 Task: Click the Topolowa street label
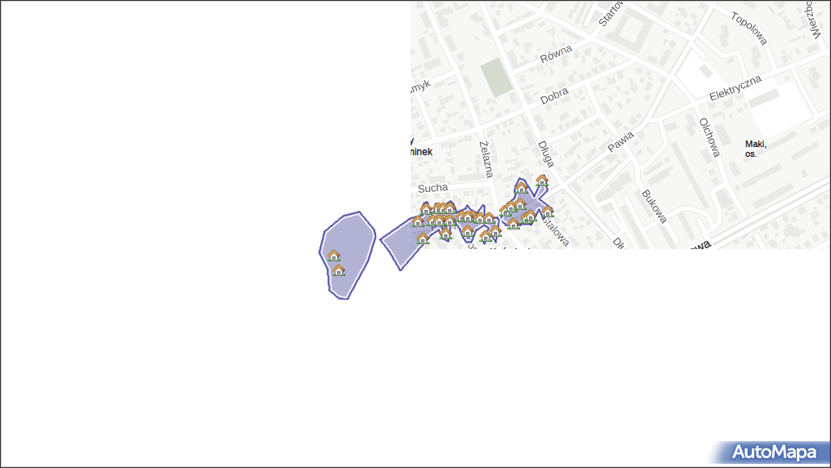(x=750, y=29)
